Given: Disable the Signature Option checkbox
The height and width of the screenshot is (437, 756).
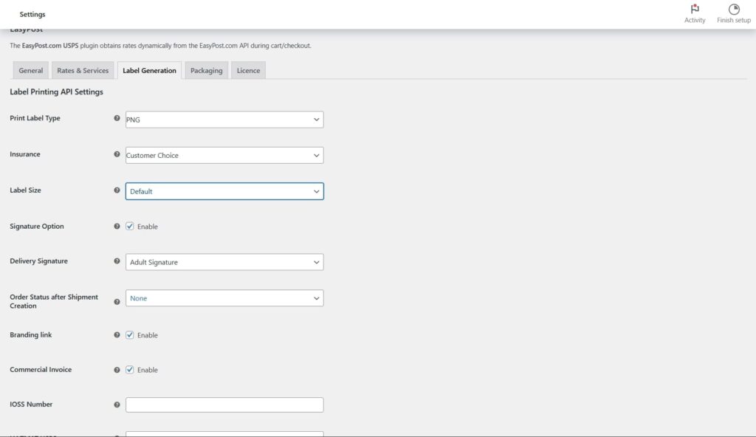Looking at the screenshot, I should (x=130, y=226).
